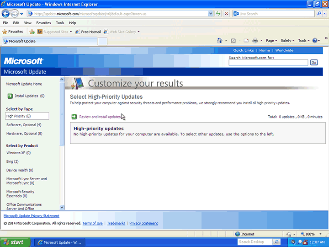Select High Priority (0) update type
329x247 pixels.
pos(27,116)
